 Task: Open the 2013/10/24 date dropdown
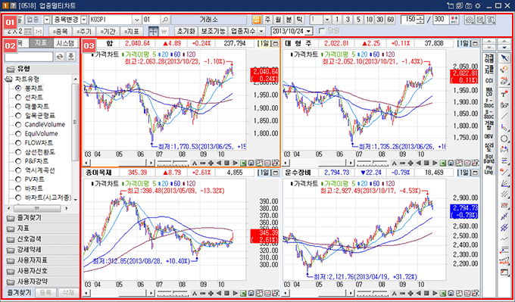(x=310, y=31)
